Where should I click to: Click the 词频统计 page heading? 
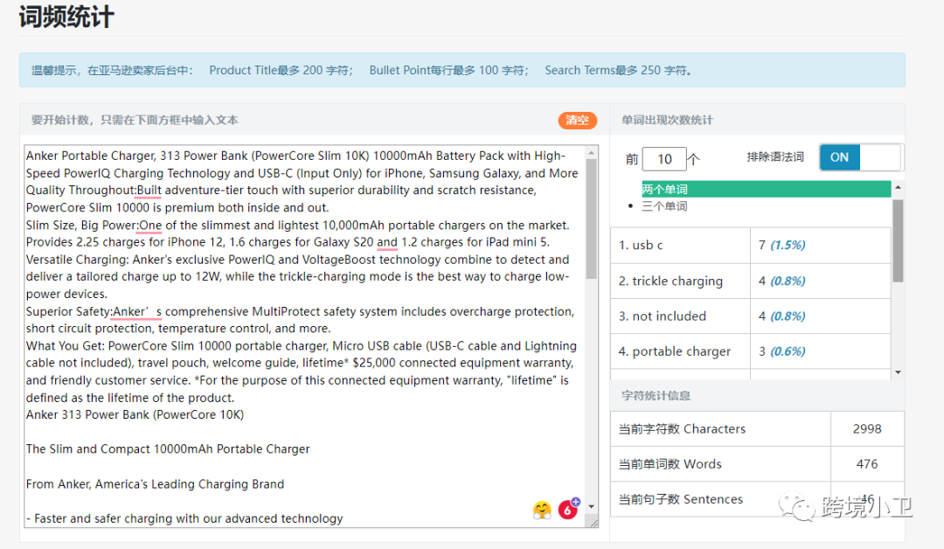click(66, 17)
